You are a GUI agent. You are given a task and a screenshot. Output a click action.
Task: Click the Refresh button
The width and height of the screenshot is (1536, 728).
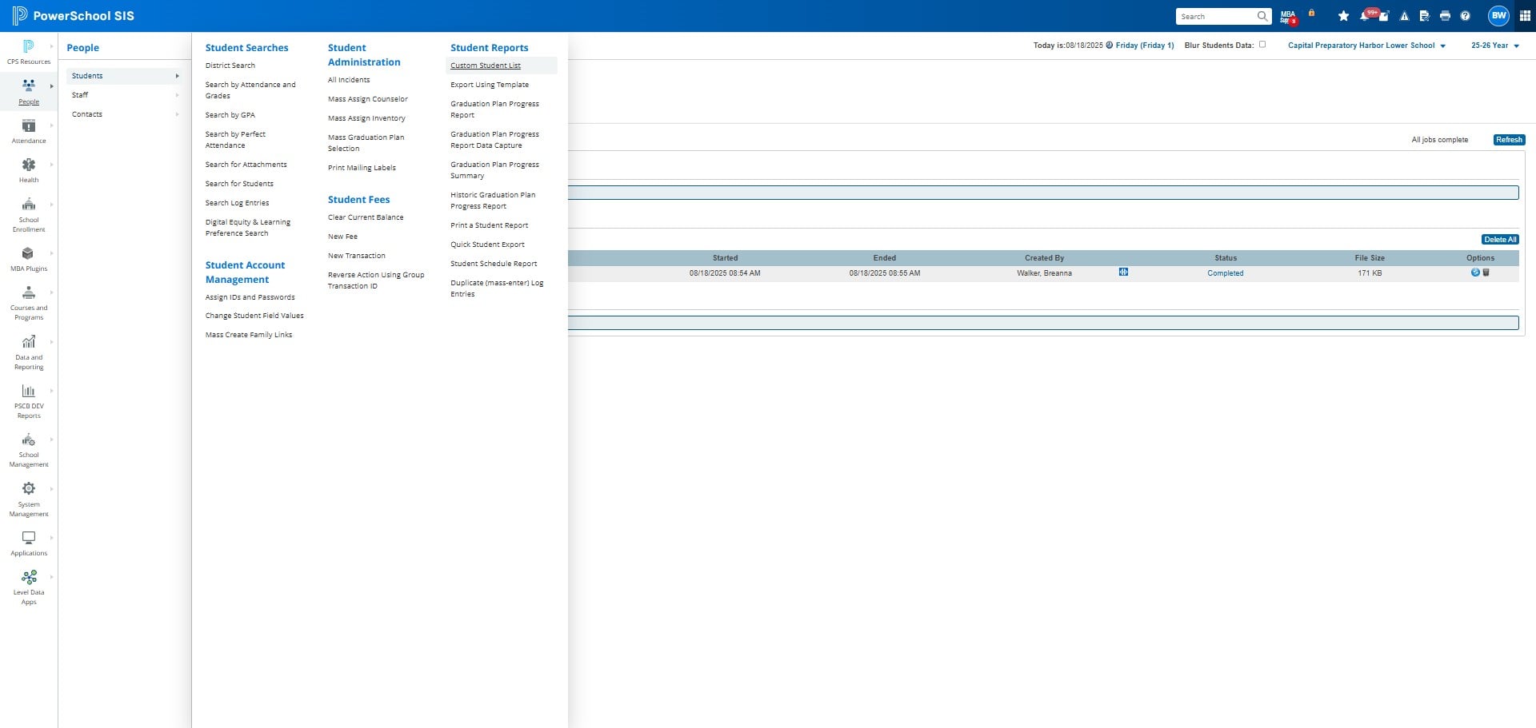pyautogui.click(x=1509, y=140)
